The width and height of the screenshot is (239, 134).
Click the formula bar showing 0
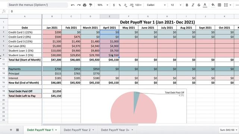(124, 12)
